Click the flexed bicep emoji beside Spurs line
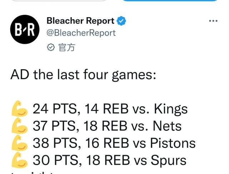Viewport: 229px width, 174px height. click(x=19, y=160)
